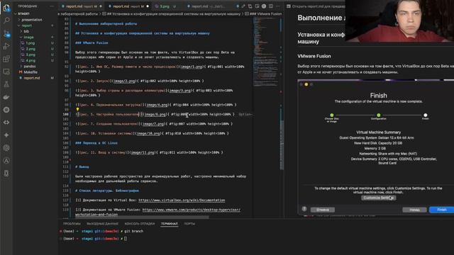Viewport: 454px width, 255px height.
Task: Click the blue Finish button
Action: [441, 210]
